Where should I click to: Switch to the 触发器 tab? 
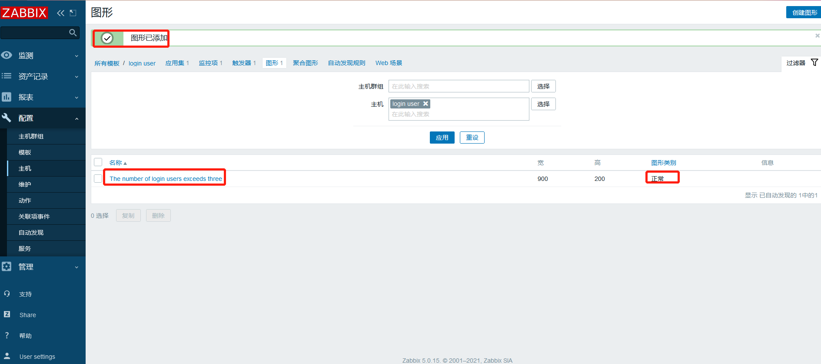point(242,63)
